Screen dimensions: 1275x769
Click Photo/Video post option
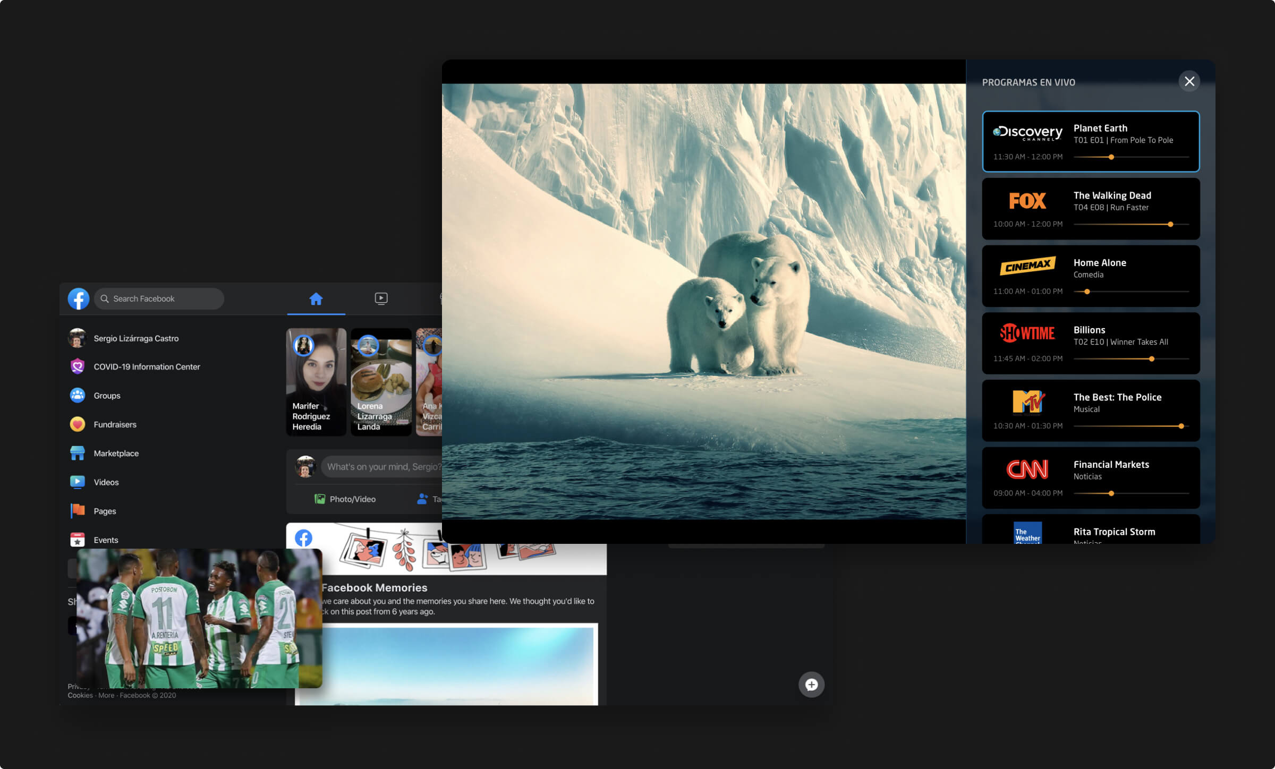[345, 499]
